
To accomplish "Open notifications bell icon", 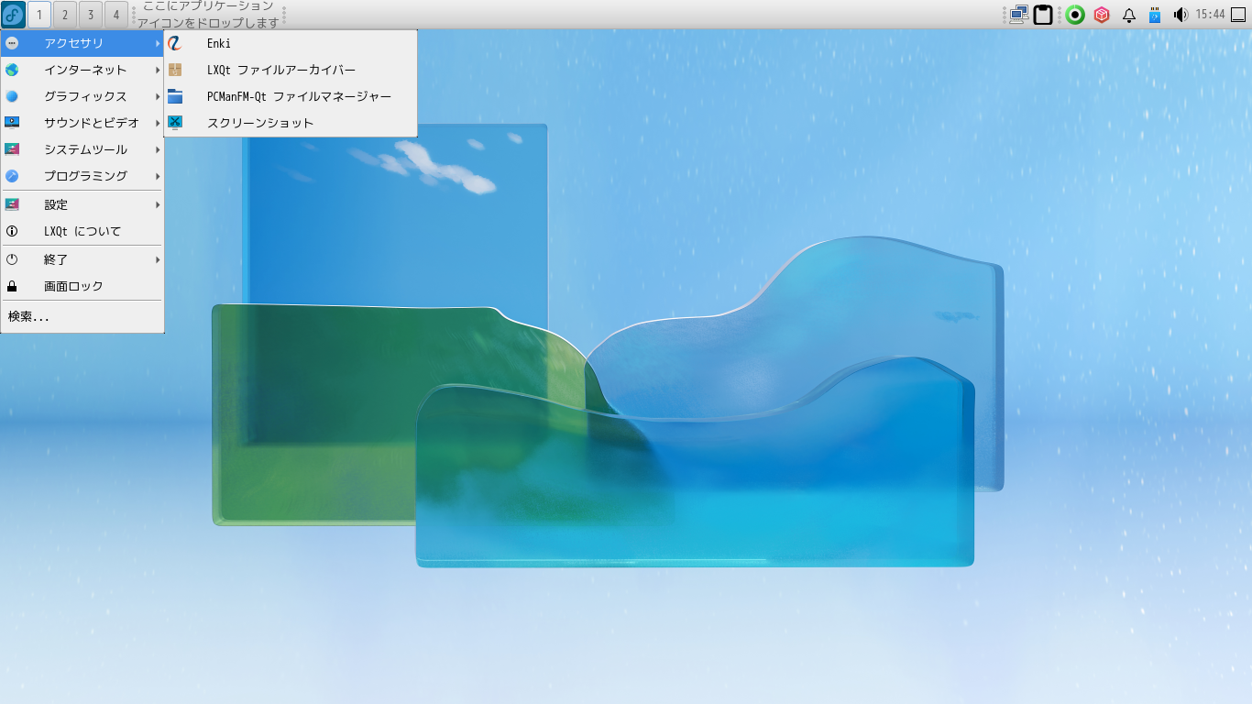I will tap(1129, 15).
